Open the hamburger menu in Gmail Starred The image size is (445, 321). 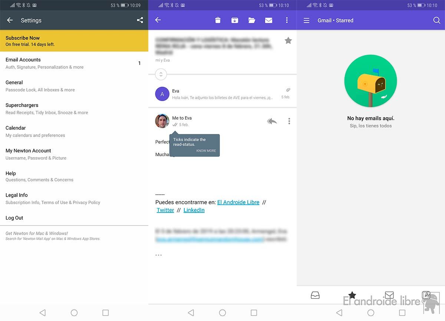[x=306, y=20]
